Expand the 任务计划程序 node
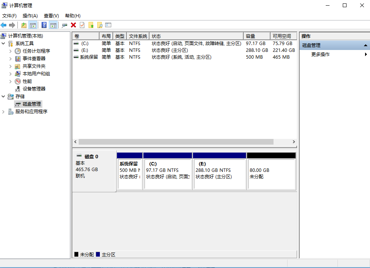The image size is (370, 268). pos(10,51)
